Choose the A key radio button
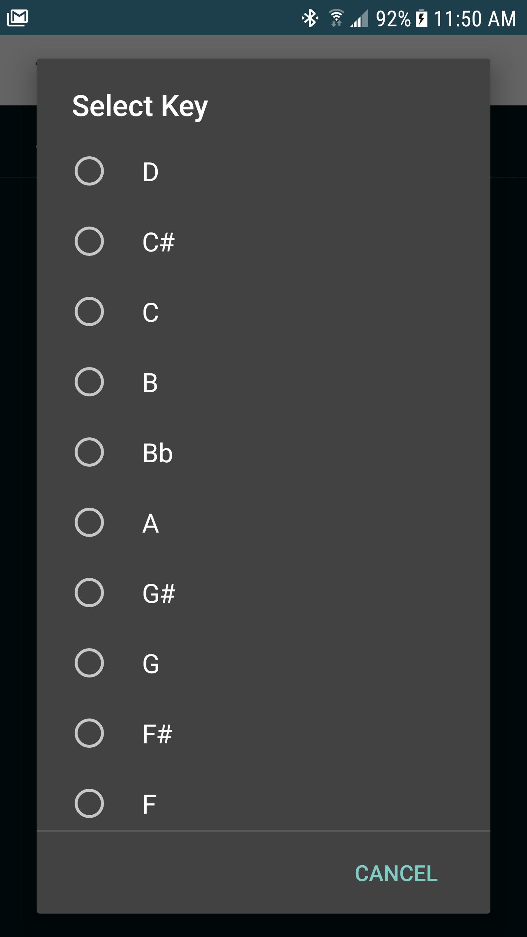Viewport: 527px width, 937px height. (89, 522)
